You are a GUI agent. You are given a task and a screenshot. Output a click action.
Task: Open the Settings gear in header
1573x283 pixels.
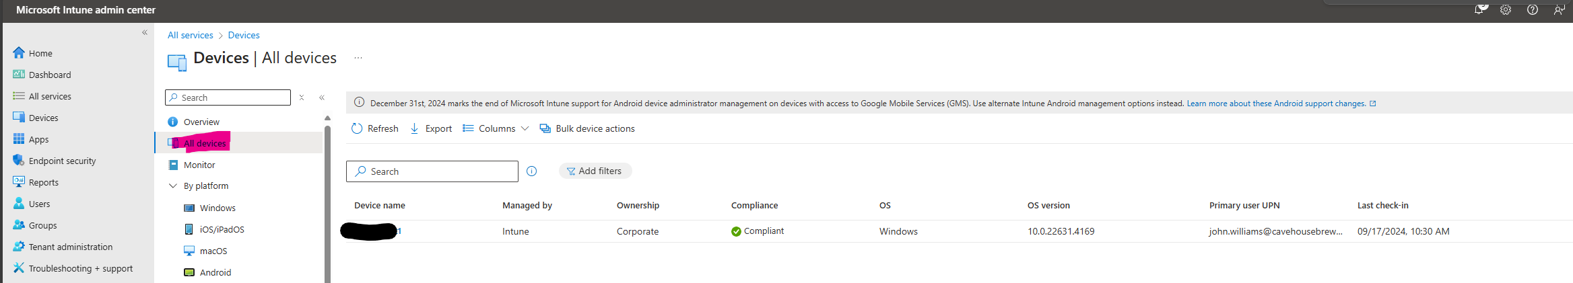click(x=1506, y=10)
